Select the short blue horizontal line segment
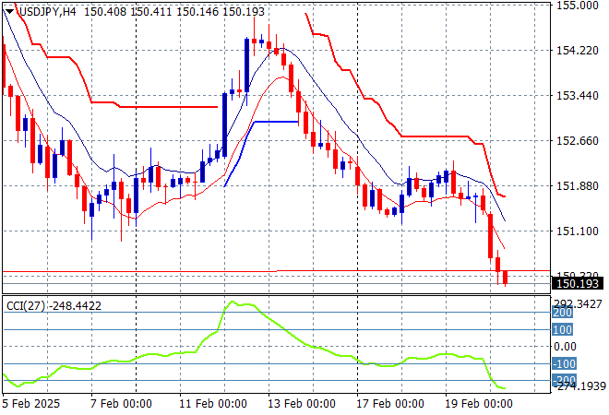This screenshot has height=415, width=609. (275, 121)
